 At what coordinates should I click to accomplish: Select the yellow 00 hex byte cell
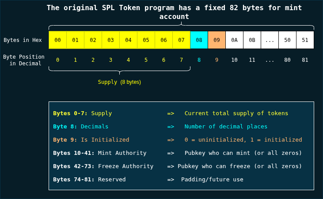[57, 40]
